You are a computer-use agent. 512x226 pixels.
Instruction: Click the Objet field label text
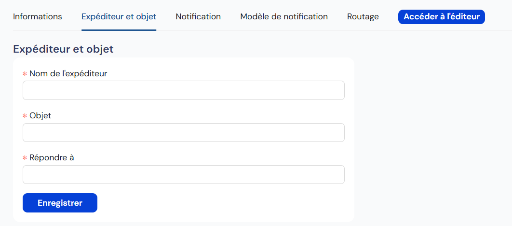coord(40,116)
